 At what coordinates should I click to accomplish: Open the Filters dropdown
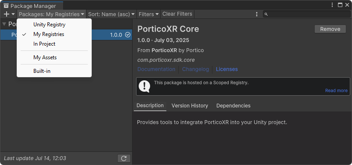149,14
